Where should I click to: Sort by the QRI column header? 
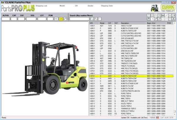tap(94, 23)
